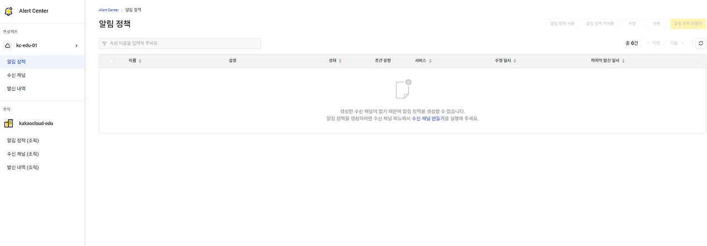Screen dimensions: 707x246
Task: Click the kakaocloud-edu organization building icon
Action: click(8, 123)
